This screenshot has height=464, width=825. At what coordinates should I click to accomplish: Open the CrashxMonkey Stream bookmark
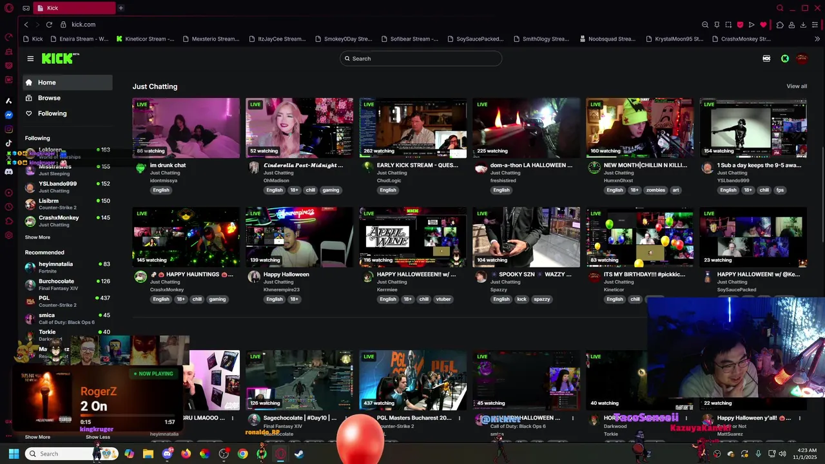pos(741,39)
